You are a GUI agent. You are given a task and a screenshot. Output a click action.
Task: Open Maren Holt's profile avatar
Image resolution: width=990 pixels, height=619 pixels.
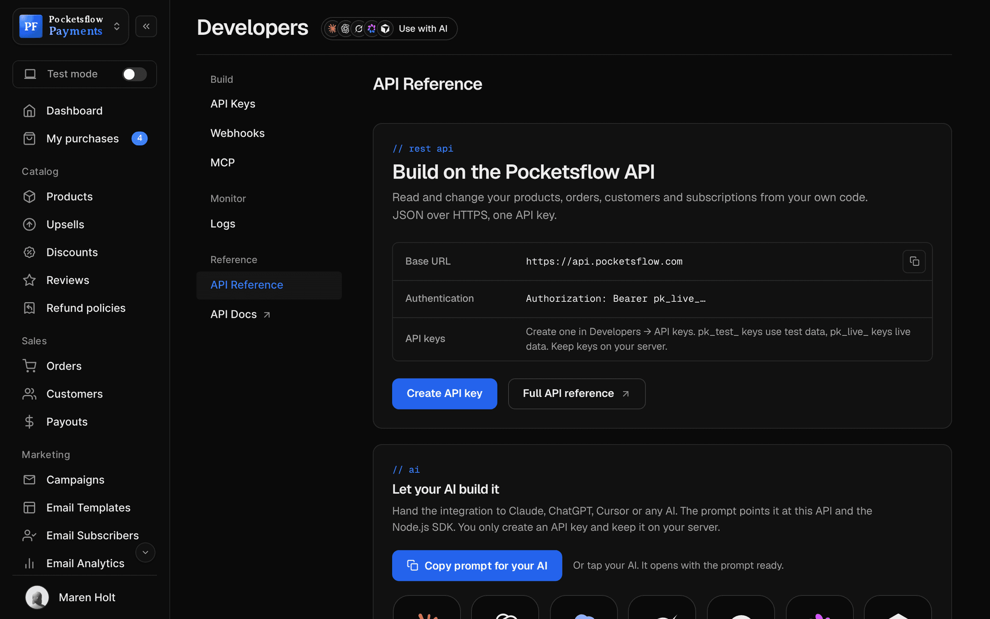point(37,597)
